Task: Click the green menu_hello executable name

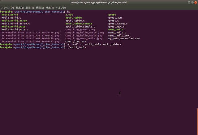Action: coord(116,30)
